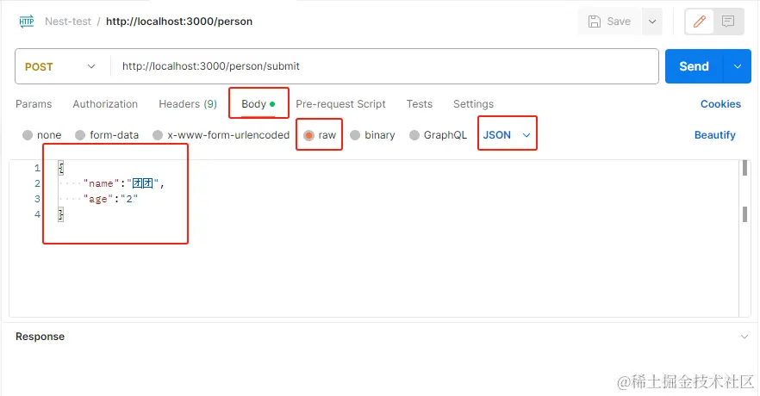Collapse the Response panel chevron
760x396 pixels.
coord(744,337)
